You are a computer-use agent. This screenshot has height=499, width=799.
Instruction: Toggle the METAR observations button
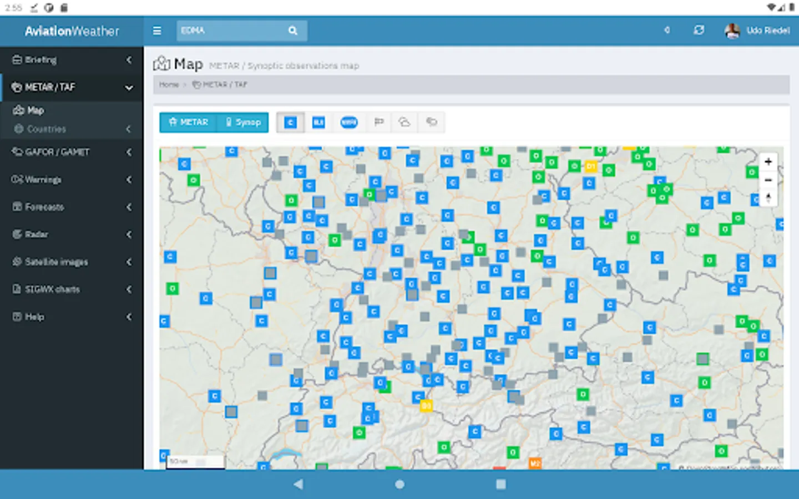(x=188, y=123)
